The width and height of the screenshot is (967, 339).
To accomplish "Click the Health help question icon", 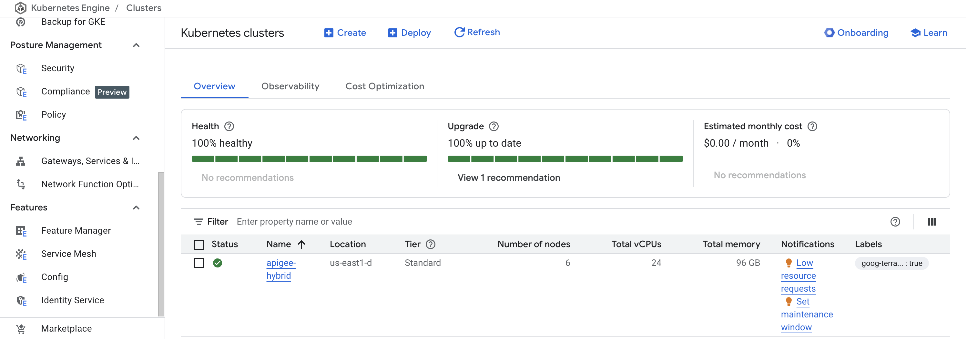I will coord(229,127).
